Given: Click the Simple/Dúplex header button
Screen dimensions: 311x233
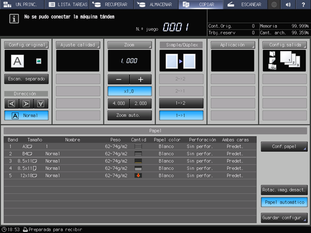Looking at the screenshot, I should click(x=181, y=45).
